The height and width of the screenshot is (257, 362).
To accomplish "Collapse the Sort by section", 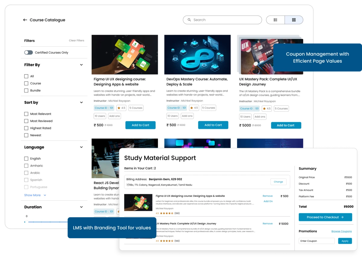I will pyautogui.click(x=81, y=102).
